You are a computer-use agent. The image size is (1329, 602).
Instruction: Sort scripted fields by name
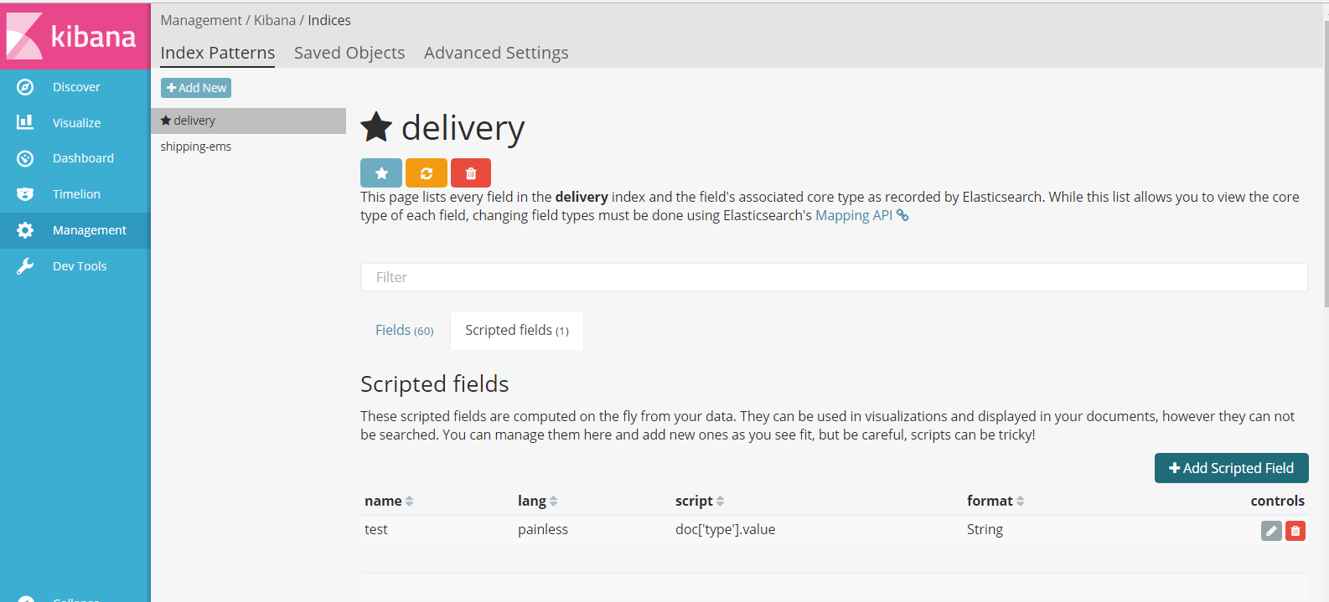[409, 502]
